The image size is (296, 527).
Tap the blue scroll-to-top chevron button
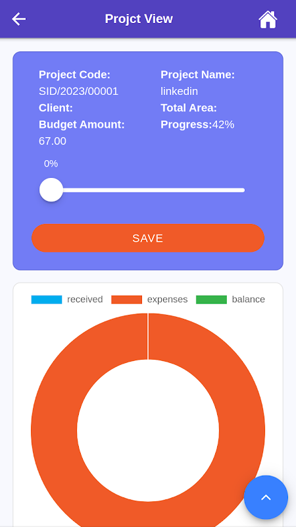coord(266,497)
